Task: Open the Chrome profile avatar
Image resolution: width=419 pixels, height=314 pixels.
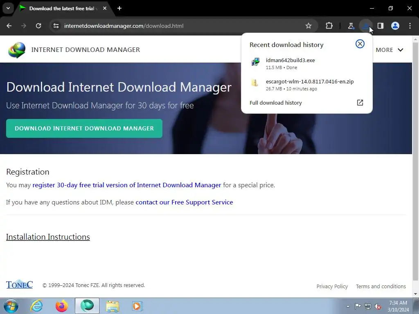Action: click(395, 26)
